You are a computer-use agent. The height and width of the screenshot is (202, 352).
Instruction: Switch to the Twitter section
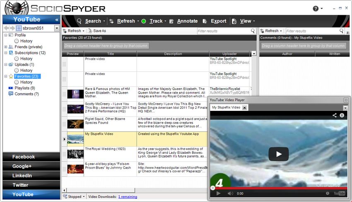point(31,185)
